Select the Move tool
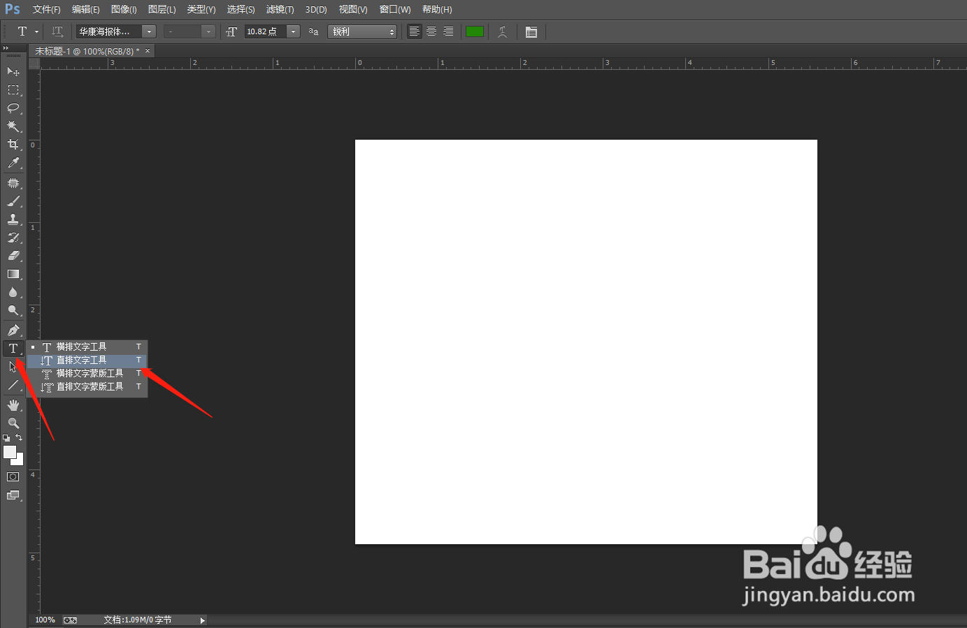This screenshot has width=967, height=628. tap(13, 71)
